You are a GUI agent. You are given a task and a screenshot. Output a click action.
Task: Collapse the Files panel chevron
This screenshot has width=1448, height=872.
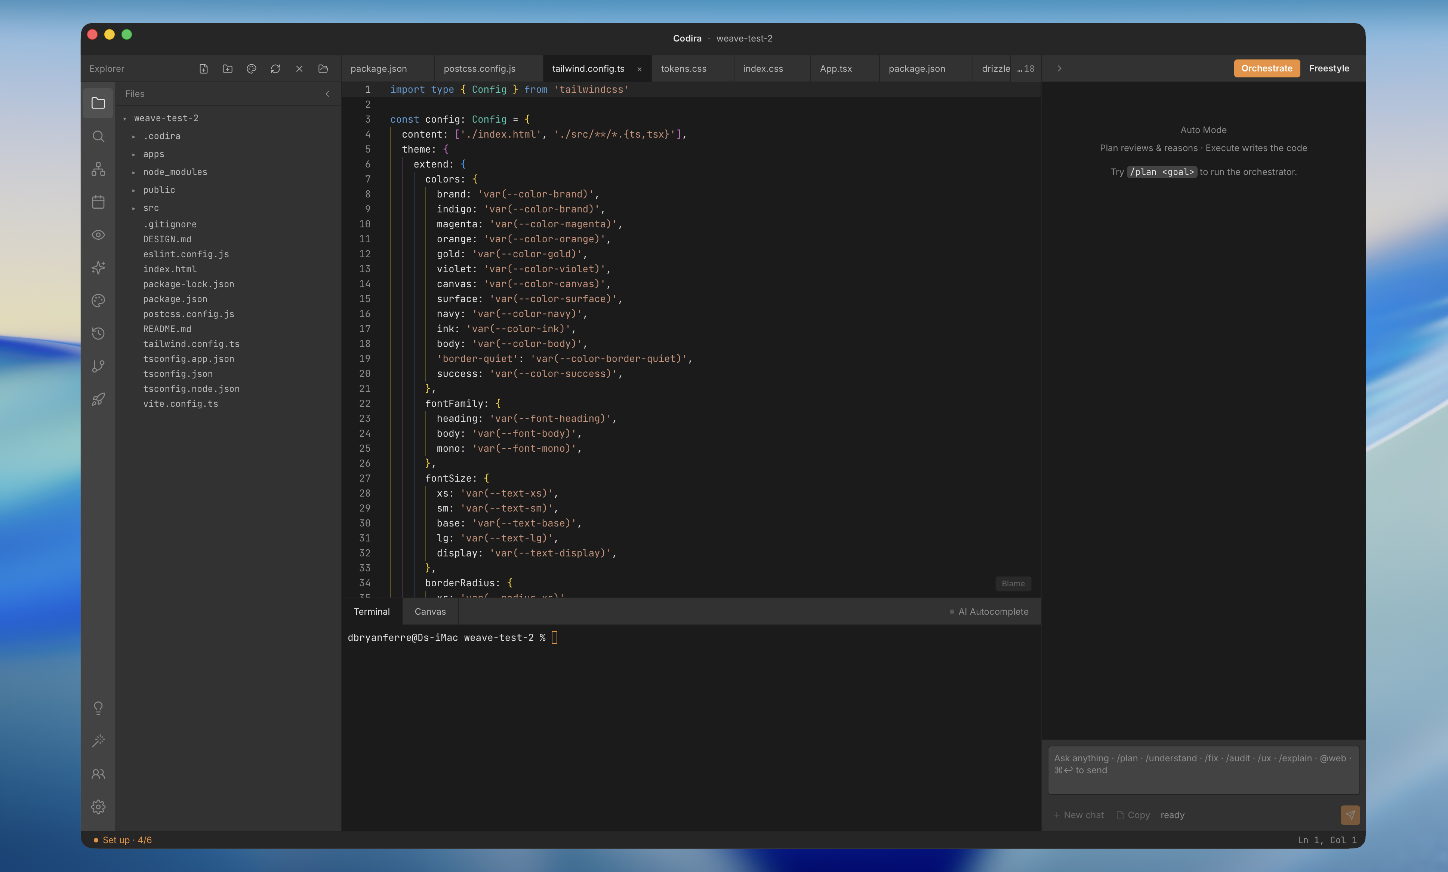(328, 94)
